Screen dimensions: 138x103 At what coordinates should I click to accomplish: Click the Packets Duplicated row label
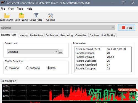click(86, 61)
